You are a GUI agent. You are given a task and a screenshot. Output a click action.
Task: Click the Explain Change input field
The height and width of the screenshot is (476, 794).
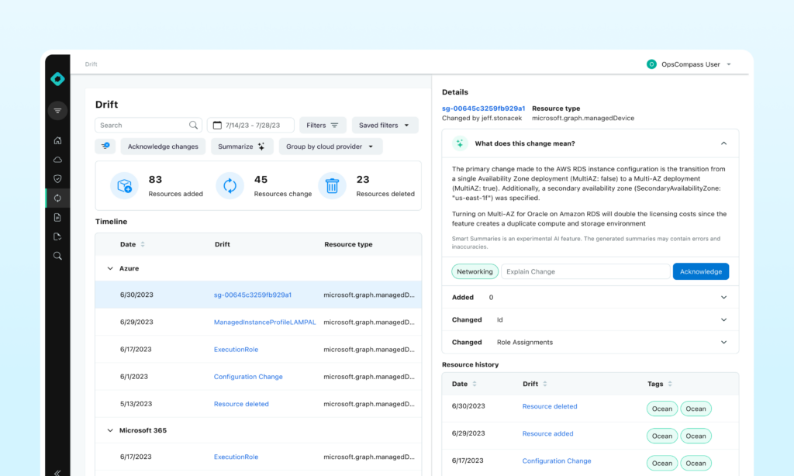tap(585, 271)
